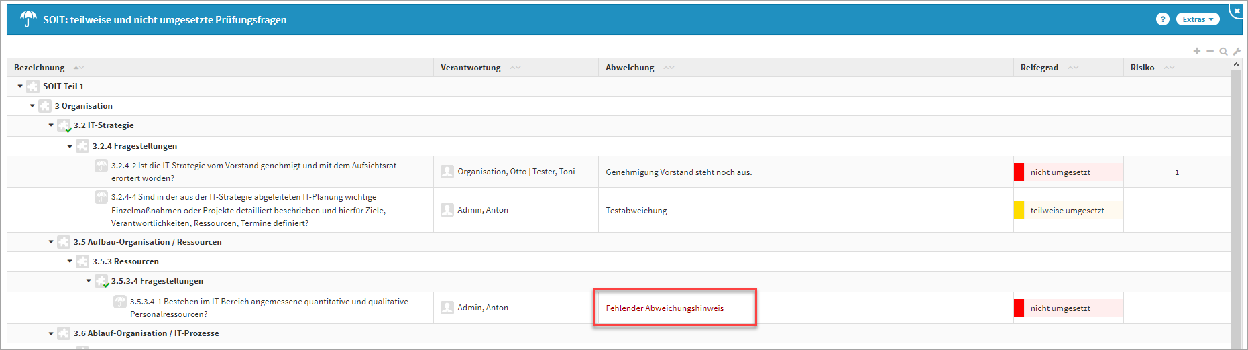Viewport: 1248px width, 350px height.
Task: Click the plus icon to expand all rows
Action: coord(1197,51)
